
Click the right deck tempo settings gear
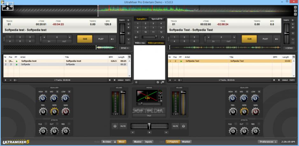coord(293,20)
